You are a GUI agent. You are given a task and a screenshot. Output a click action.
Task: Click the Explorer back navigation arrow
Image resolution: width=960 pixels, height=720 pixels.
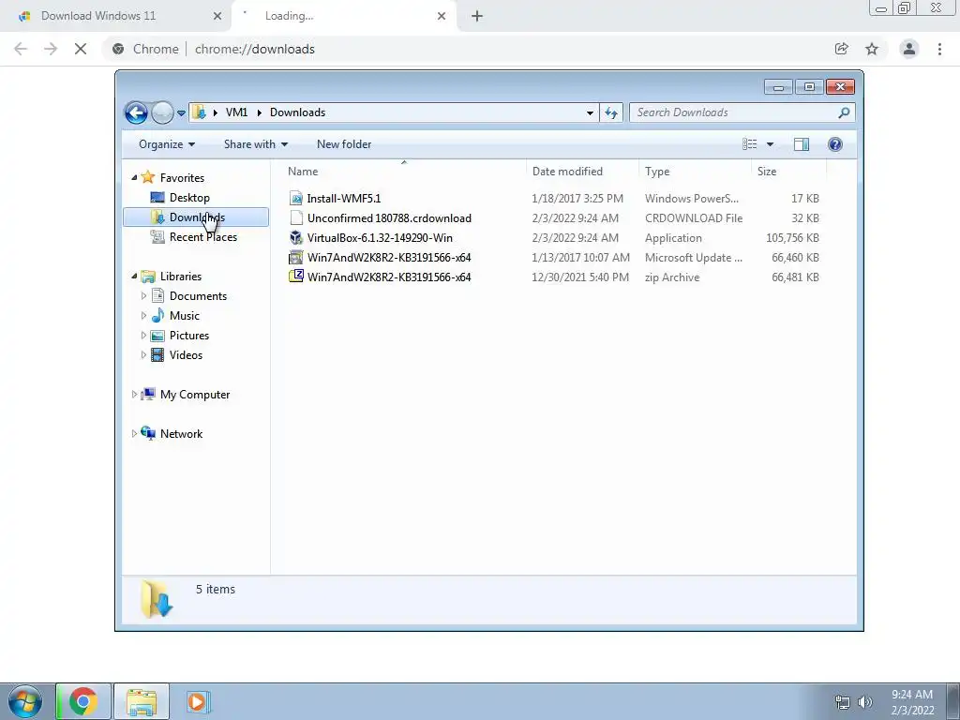[136, 112]
